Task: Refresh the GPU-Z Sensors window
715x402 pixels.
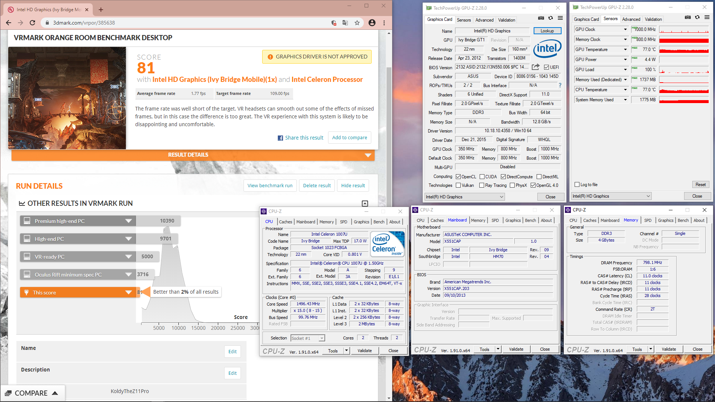Action: point(697,17)
